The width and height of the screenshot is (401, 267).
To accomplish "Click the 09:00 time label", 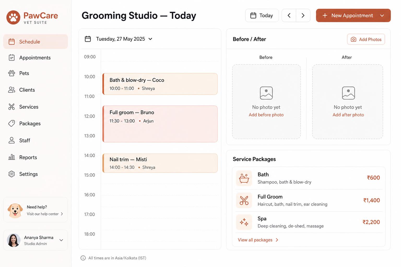I will coord(90,57).
